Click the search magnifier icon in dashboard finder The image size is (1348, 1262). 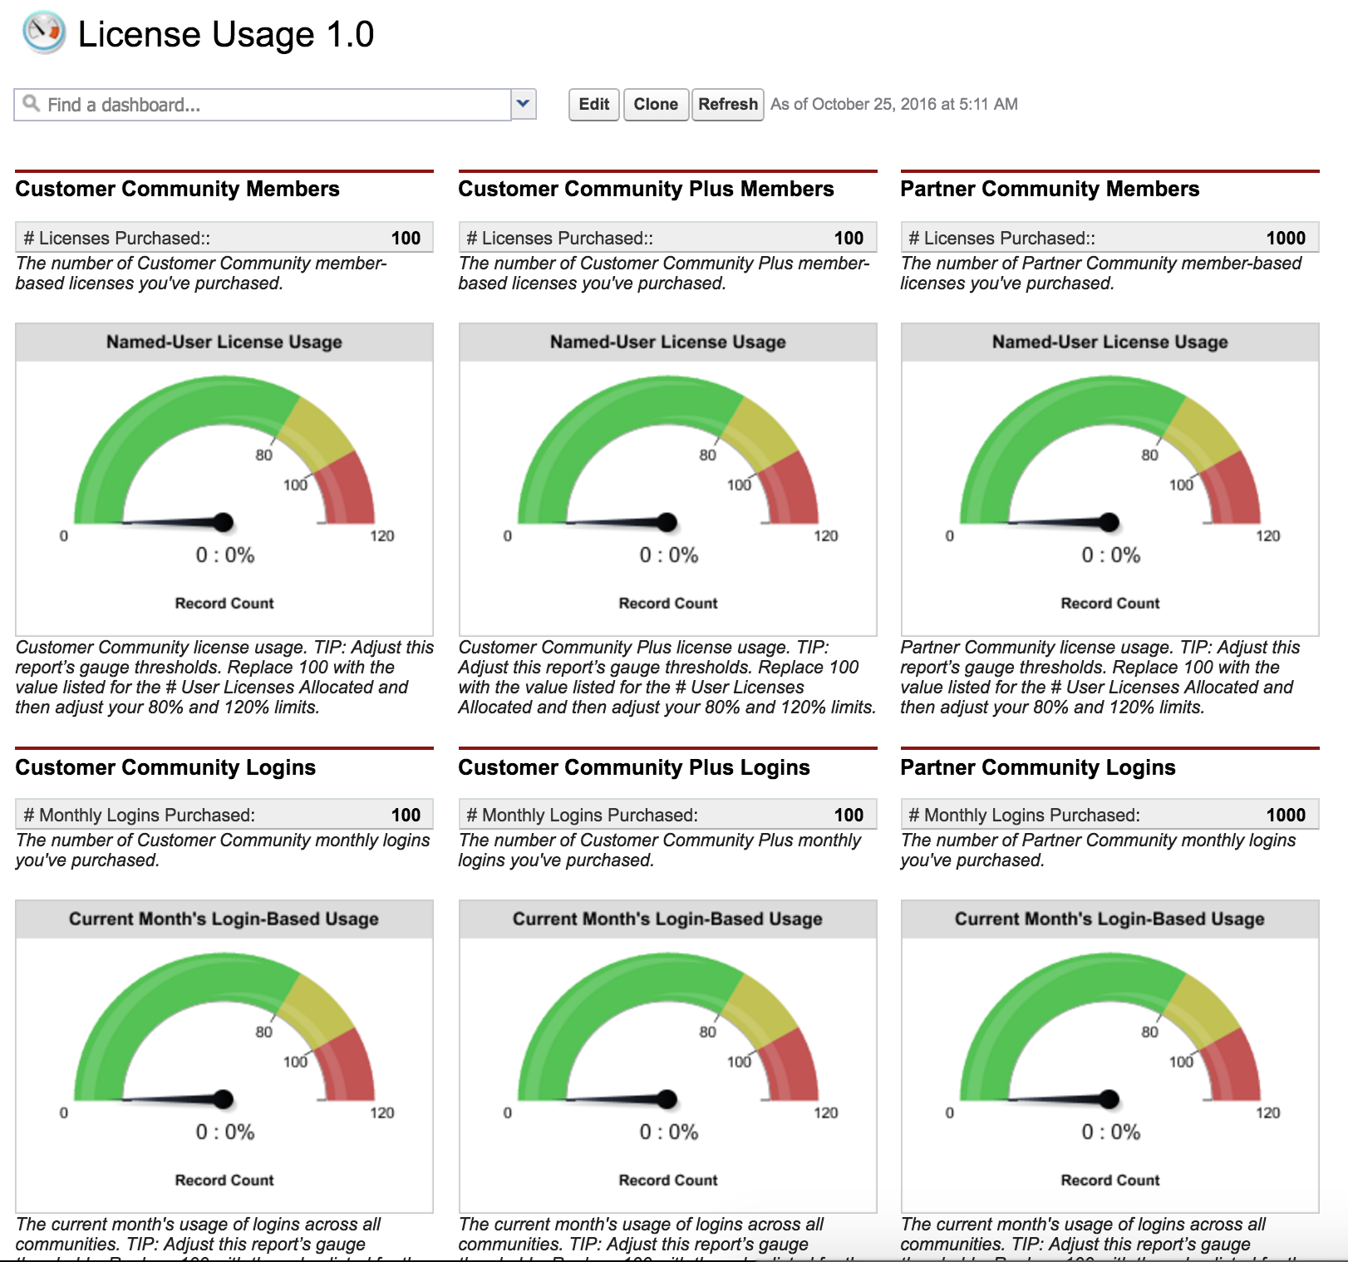coord(31,103)
